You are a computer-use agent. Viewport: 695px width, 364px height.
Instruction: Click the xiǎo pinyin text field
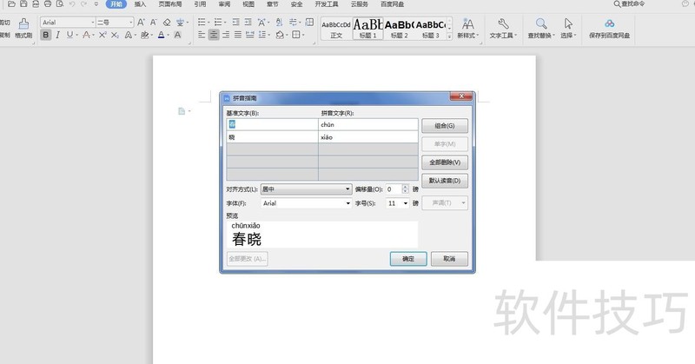(367, 137)
